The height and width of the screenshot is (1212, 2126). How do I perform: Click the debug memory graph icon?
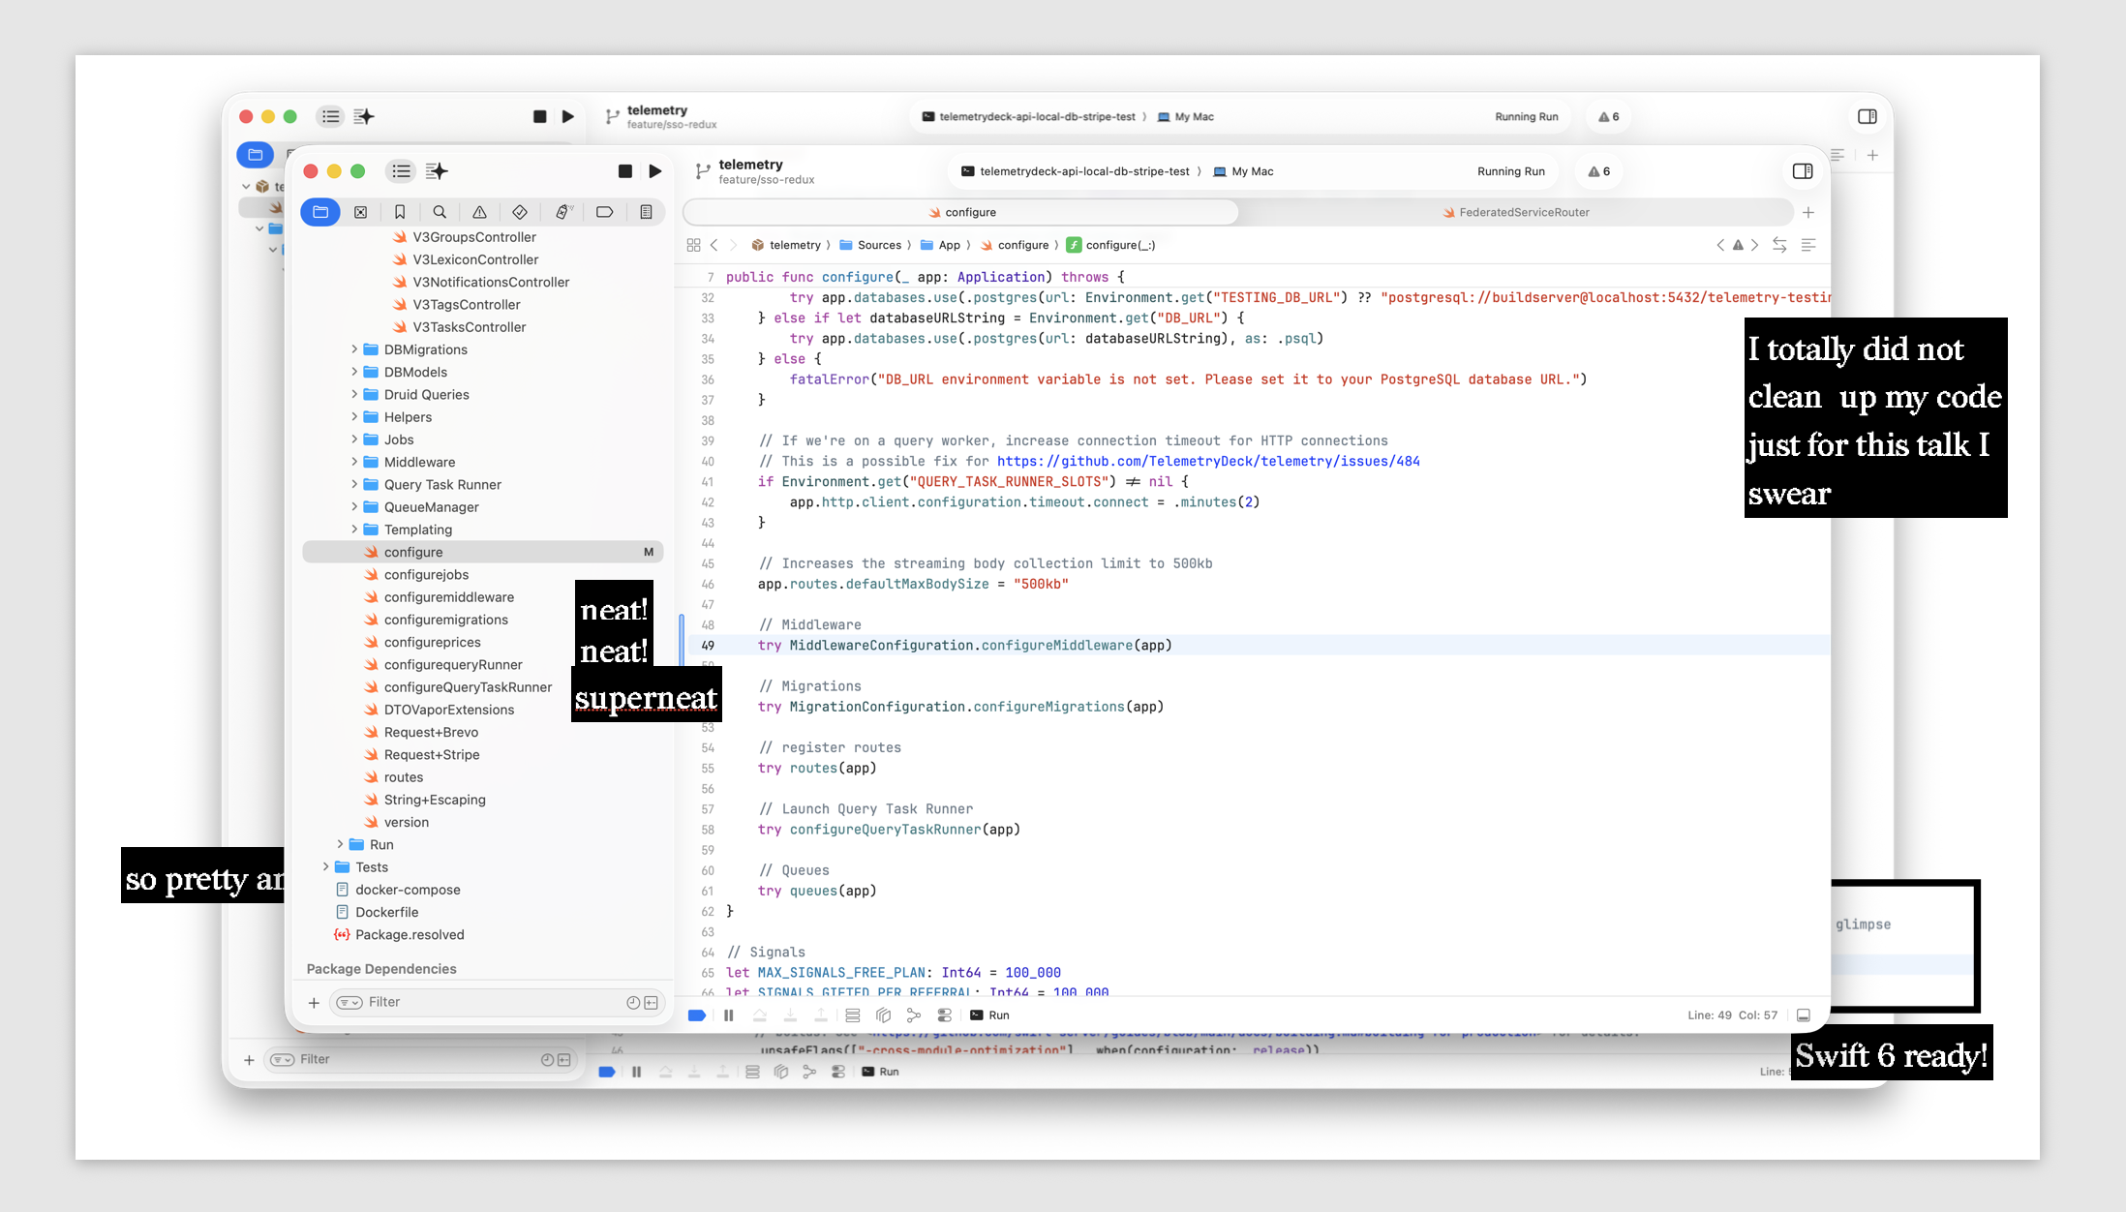[913, 1015]
